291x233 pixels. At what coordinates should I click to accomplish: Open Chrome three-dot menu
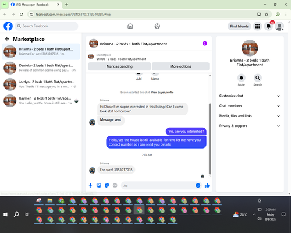[x=286, y=15]
